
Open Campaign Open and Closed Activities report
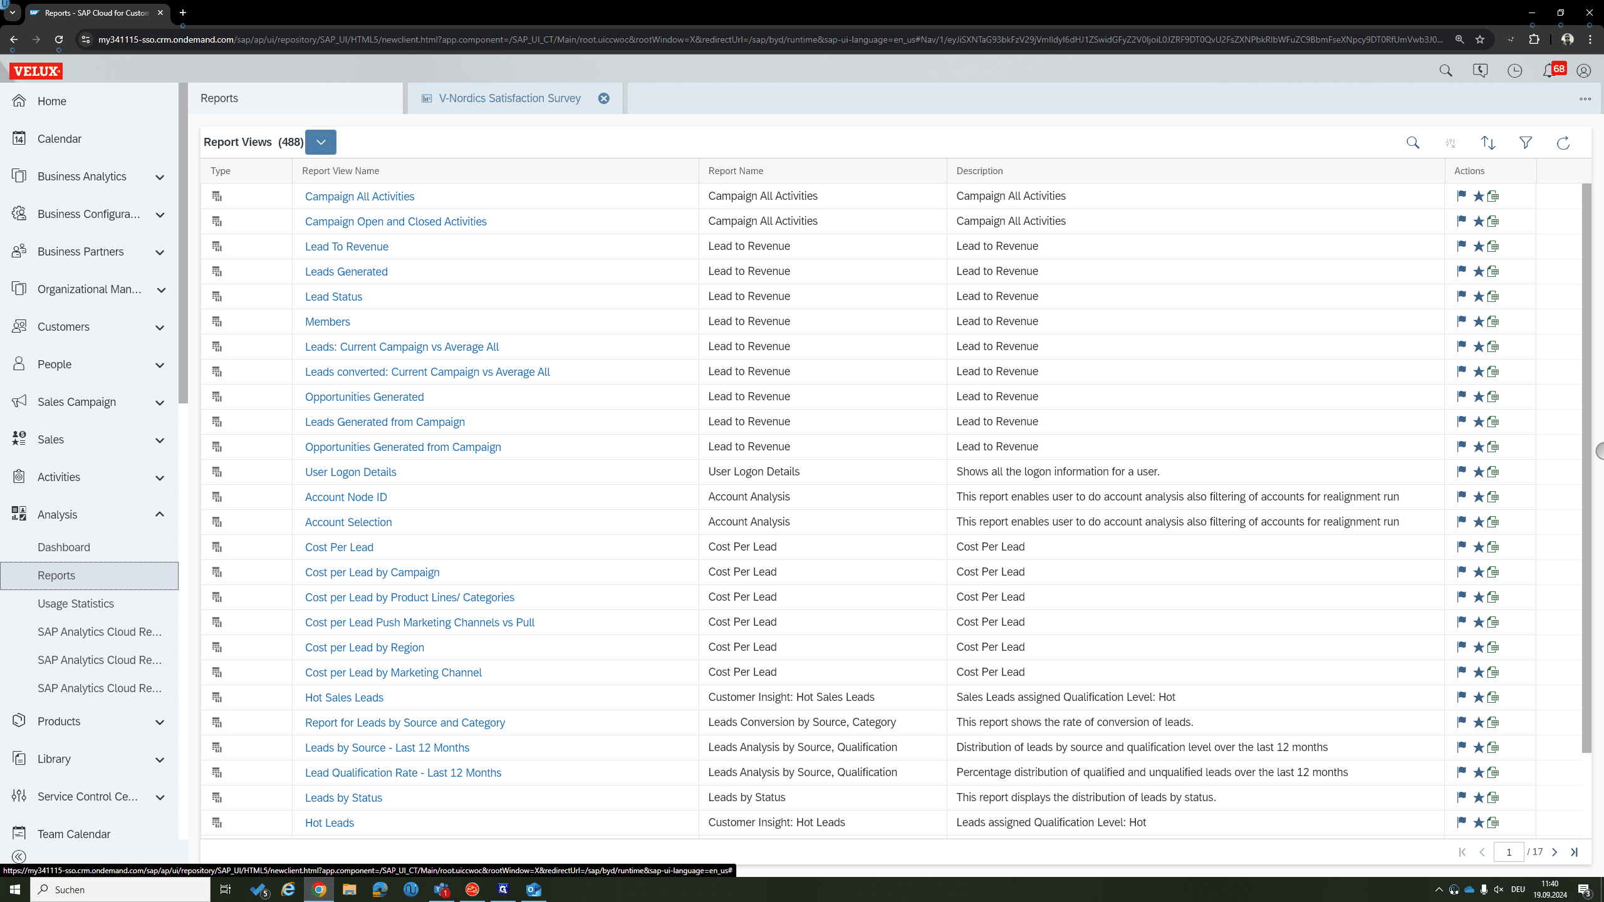click(395, 222)
